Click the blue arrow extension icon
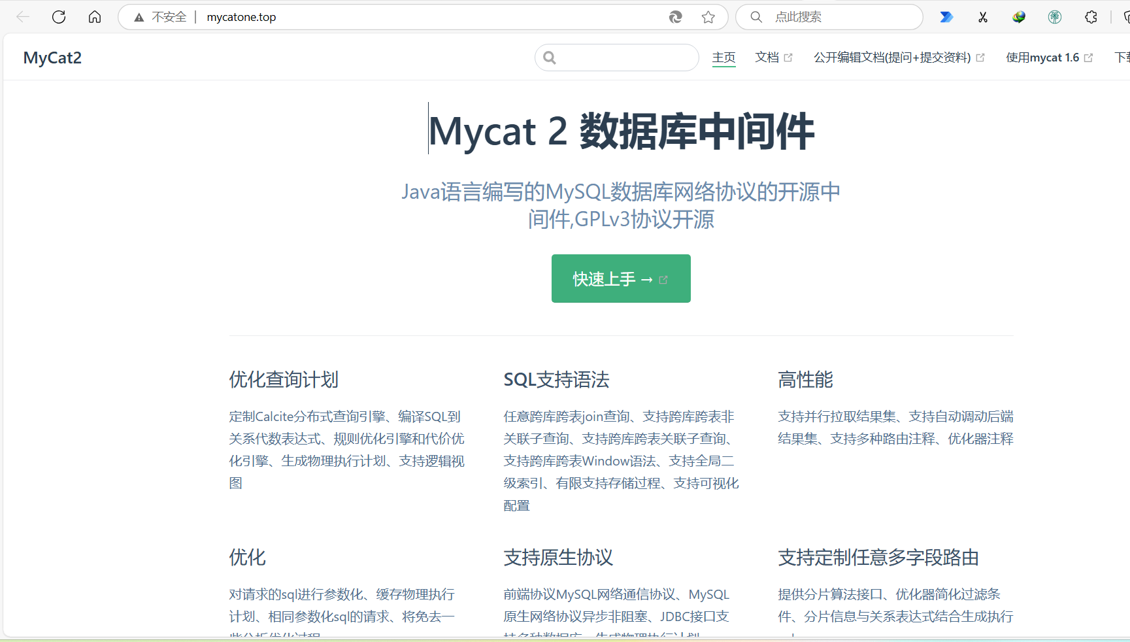 (x=946, y=17)
